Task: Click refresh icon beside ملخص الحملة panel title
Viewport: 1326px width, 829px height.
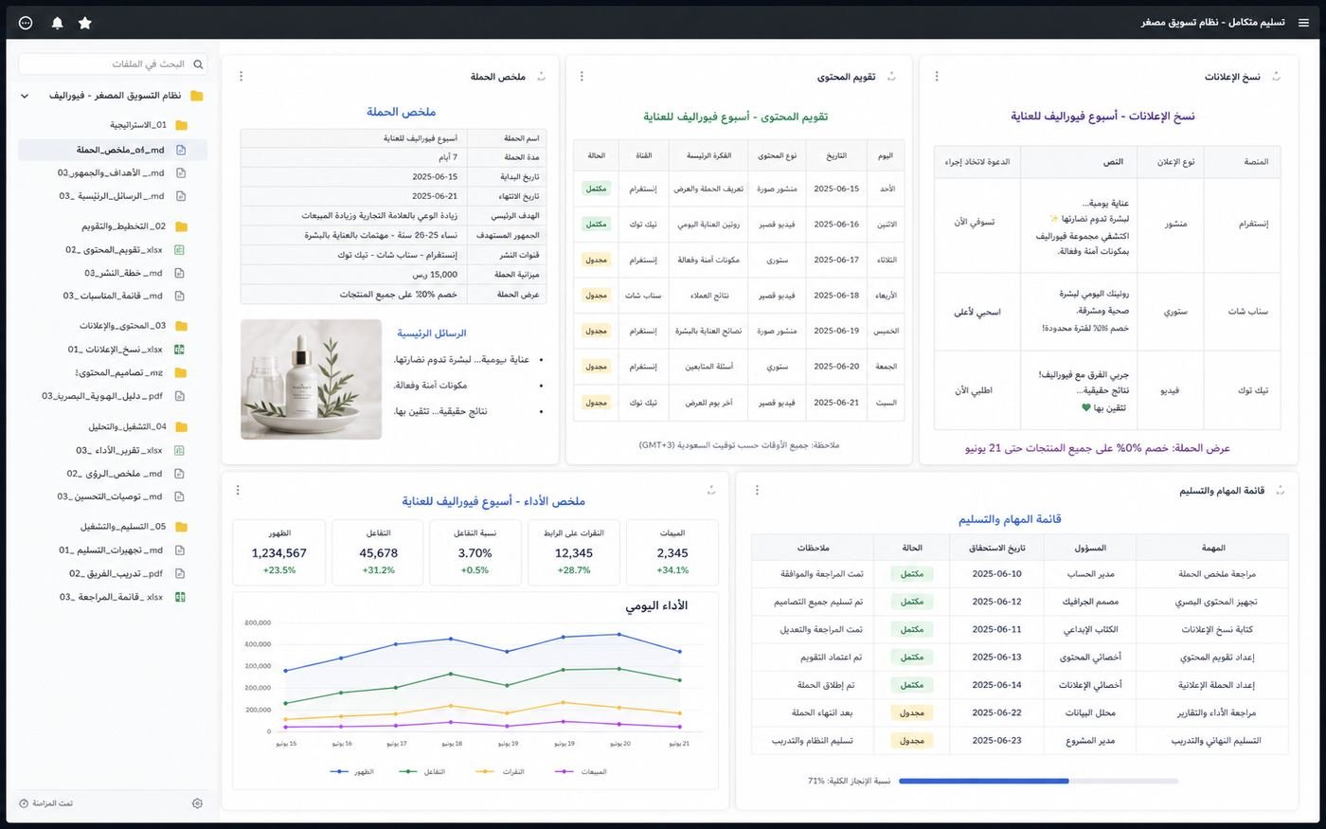Action: tap(542, 77)
